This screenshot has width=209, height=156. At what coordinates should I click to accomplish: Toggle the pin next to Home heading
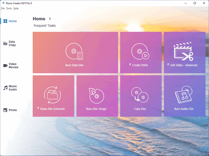pos(50,19)
